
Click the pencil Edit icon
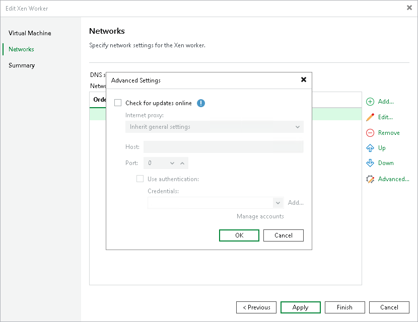pos(370,117)
